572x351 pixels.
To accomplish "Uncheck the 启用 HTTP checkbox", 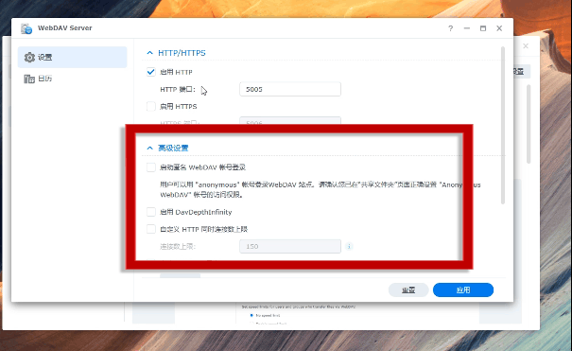I will pyautogui.click(x=151, y=72).
